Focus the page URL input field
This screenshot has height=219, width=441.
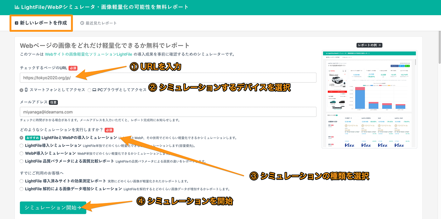click(x=168, y=78)
